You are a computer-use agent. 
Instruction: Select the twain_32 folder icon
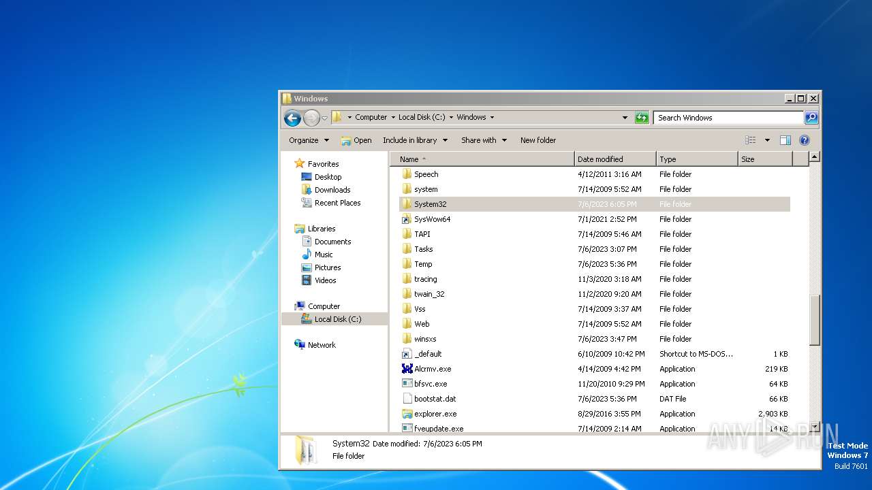[407, 294]
